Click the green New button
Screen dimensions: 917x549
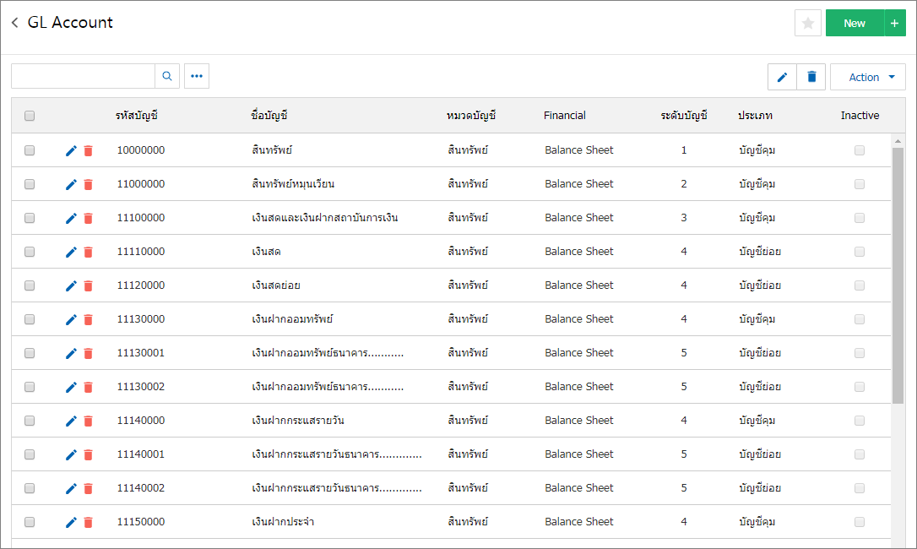(855, 24)
